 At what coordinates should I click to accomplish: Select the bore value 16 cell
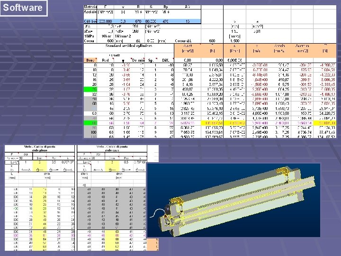pos(90,80)
